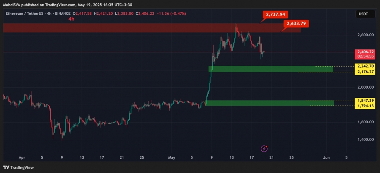Open the USDT currency selector

(363, 14)
